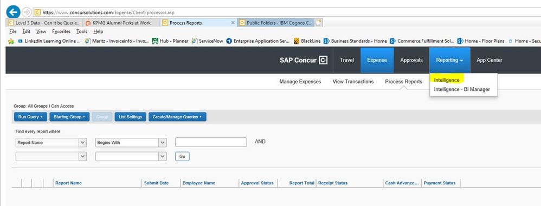541x206 pixels.
Task: Sort by Cash Advance column
Action: pyautogui.click(x=402, y=183)
